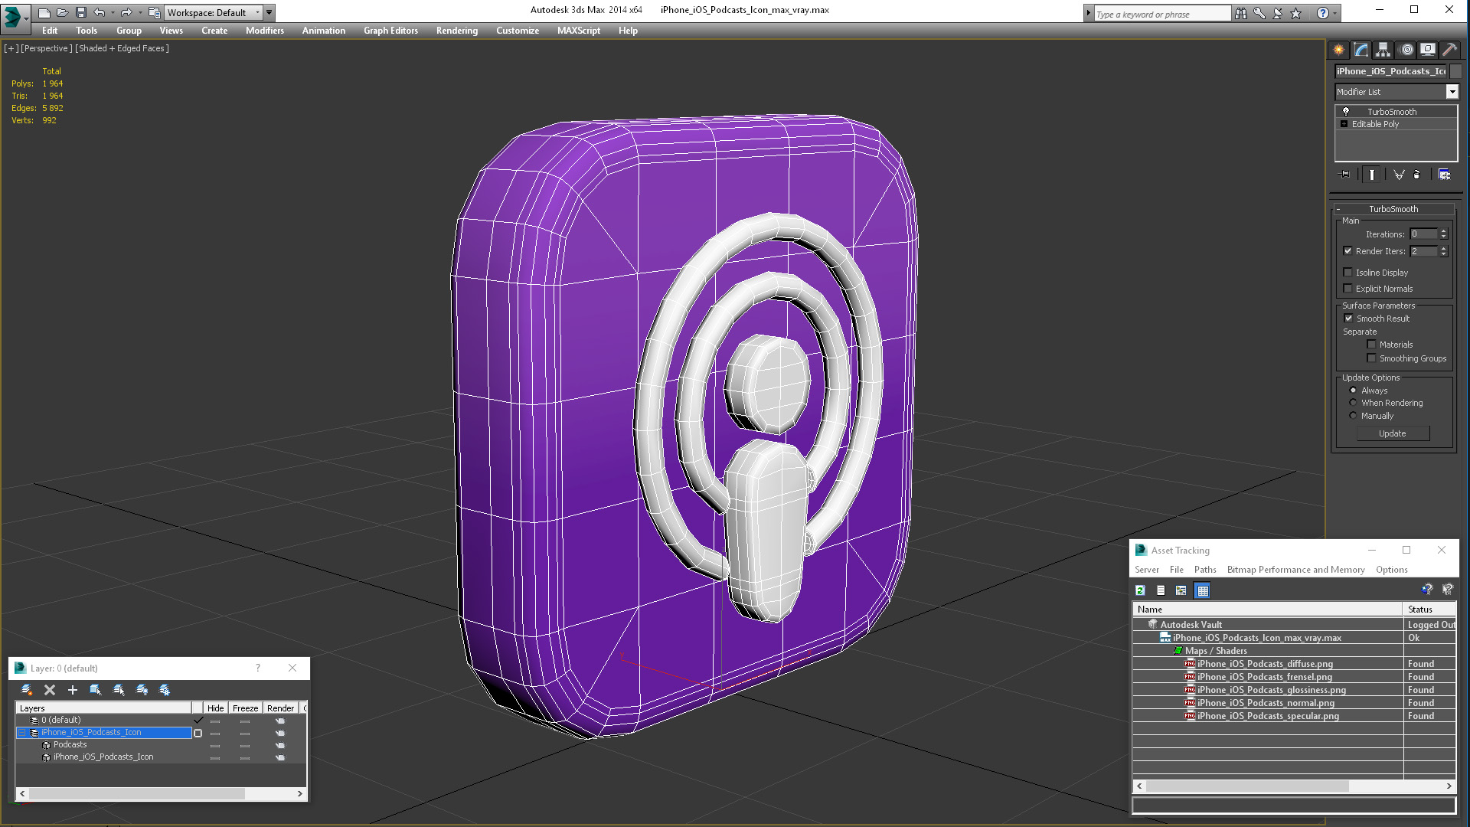
Task: Open the MAXScript menu
Action: coord(578,31)
